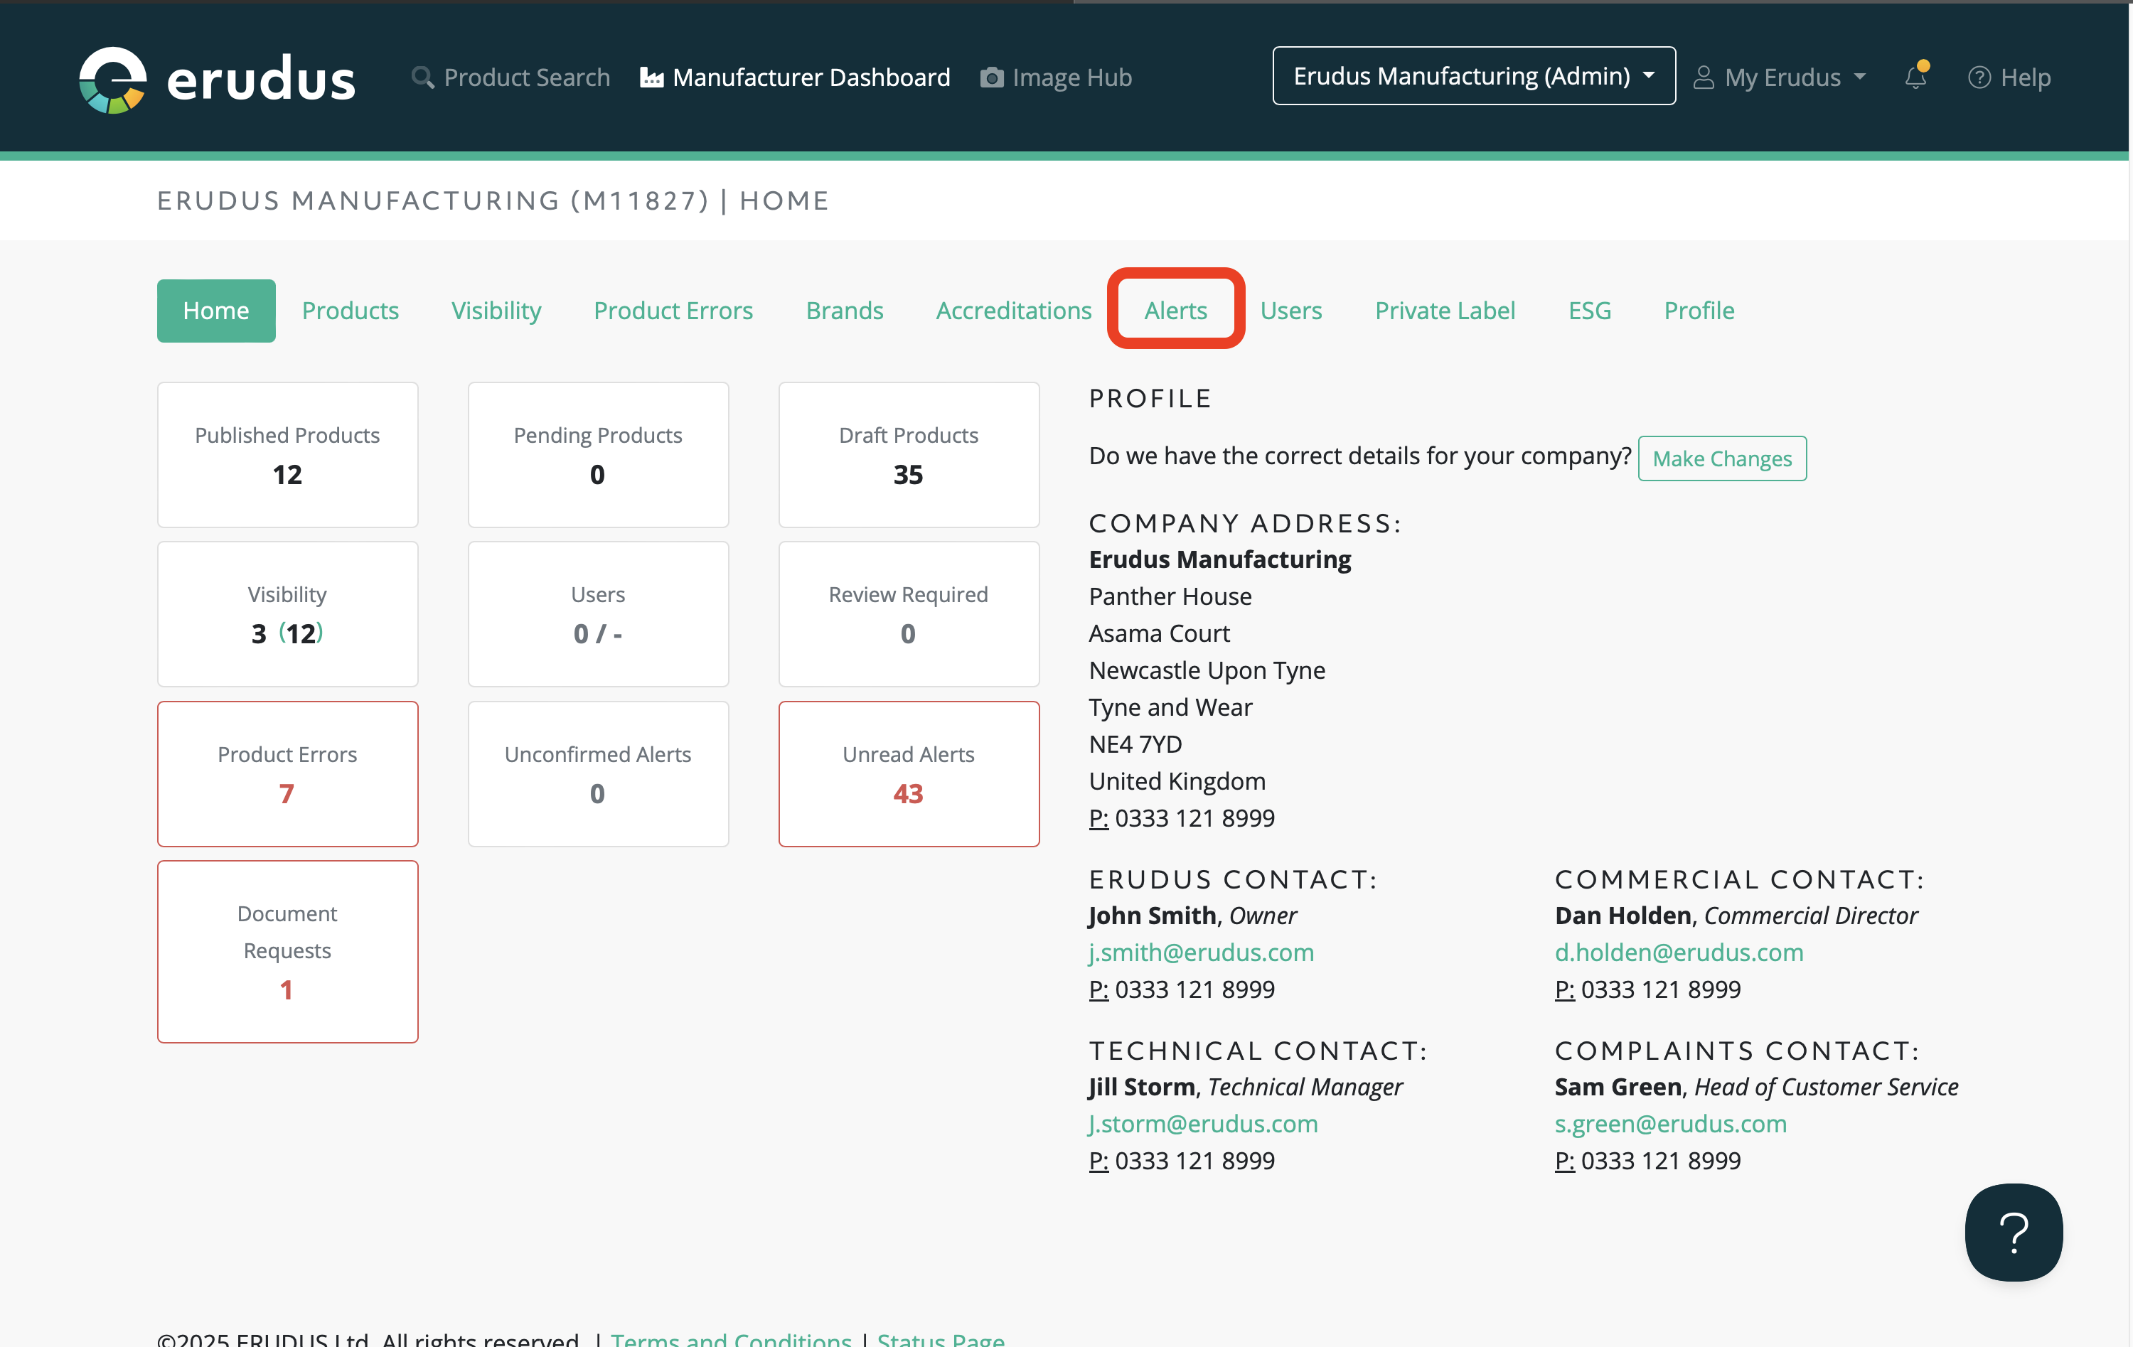Select the ESG tab
The image size is (2133, 1347).
tap(1589, 310)
